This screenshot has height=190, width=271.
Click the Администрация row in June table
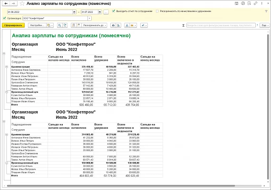click(x=87, y=66)
